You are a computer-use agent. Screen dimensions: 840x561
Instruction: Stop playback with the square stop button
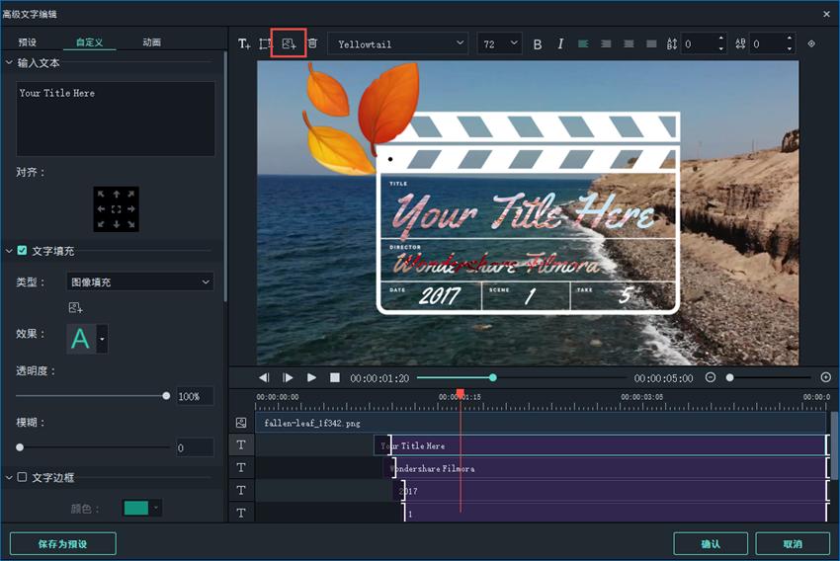335,377
